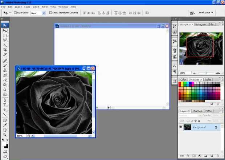Toggle lock transparent pixels in Layers panel

188,121
